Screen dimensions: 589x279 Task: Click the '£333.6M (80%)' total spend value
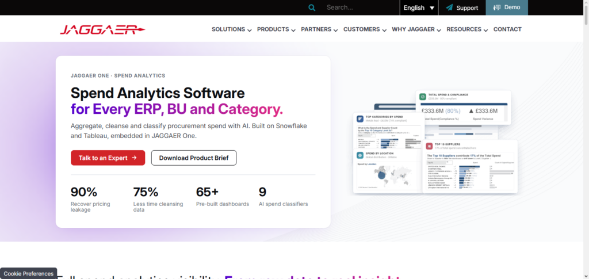[441, 111]
